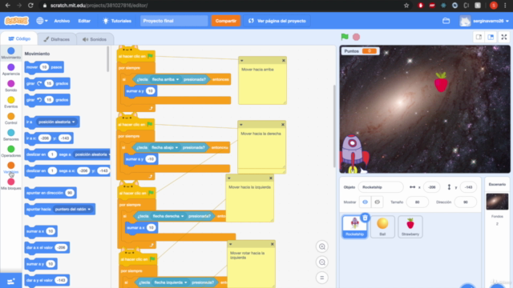Click the block palette scrollbar
513x288 pixels.
pos(108,59)
